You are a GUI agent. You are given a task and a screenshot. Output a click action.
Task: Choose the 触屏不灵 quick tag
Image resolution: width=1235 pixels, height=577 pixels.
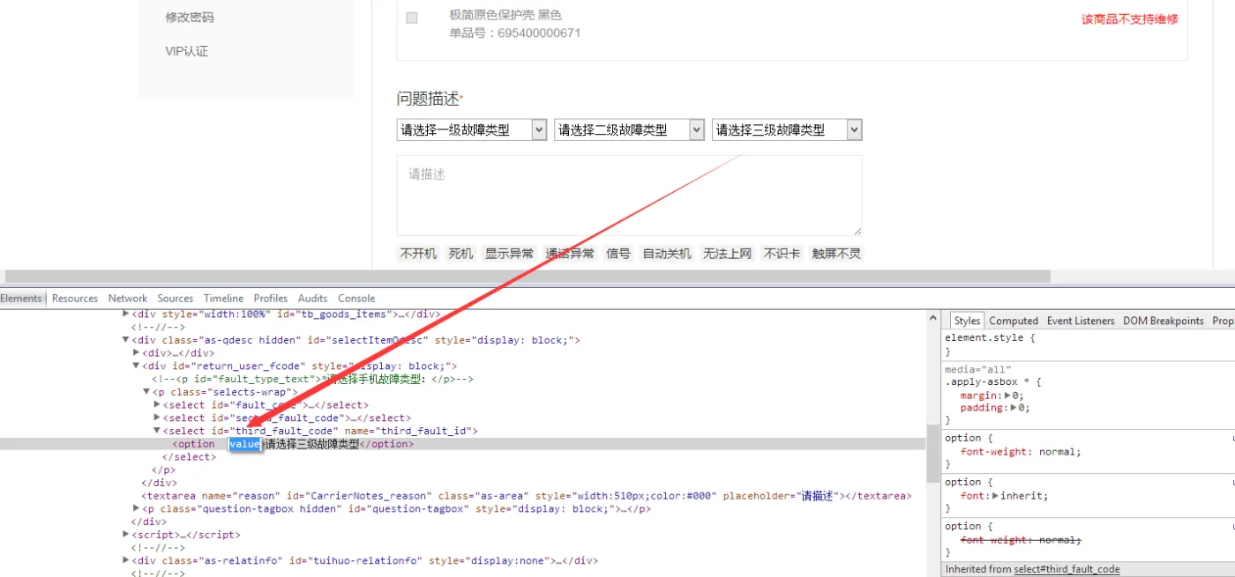(x=835, y=254)
